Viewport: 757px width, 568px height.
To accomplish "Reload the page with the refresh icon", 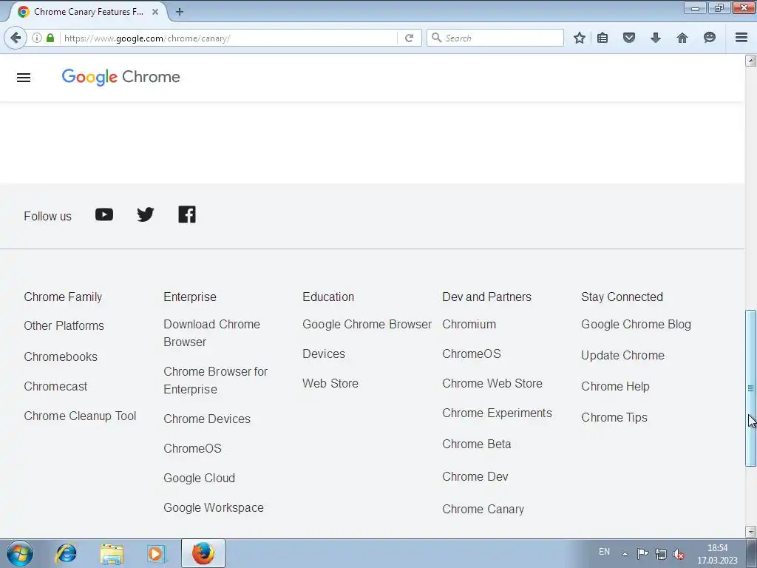I will [409, 38].
